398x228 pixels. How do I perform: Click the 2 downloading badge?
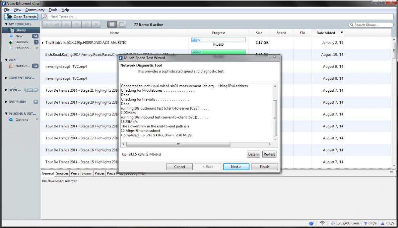tap(36, 42)
